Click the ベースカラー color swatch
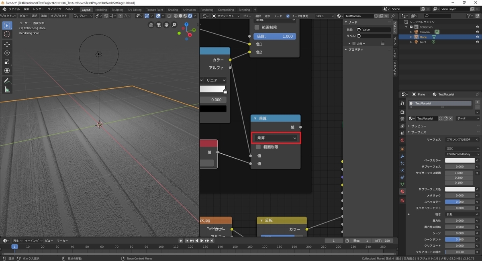482x261 pixels. [x=460, y=160]
